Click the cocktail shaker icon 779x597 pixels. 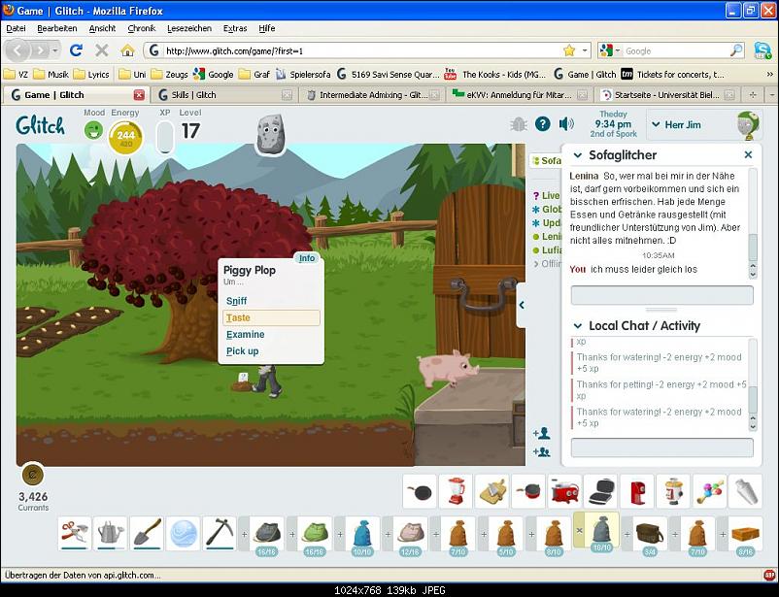(744, 491)
